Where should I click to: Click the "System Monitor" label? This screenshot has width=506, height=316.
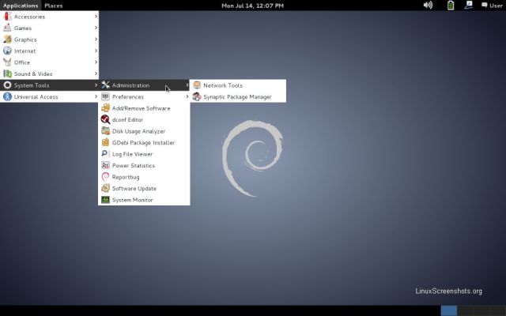tap(132, 200)
